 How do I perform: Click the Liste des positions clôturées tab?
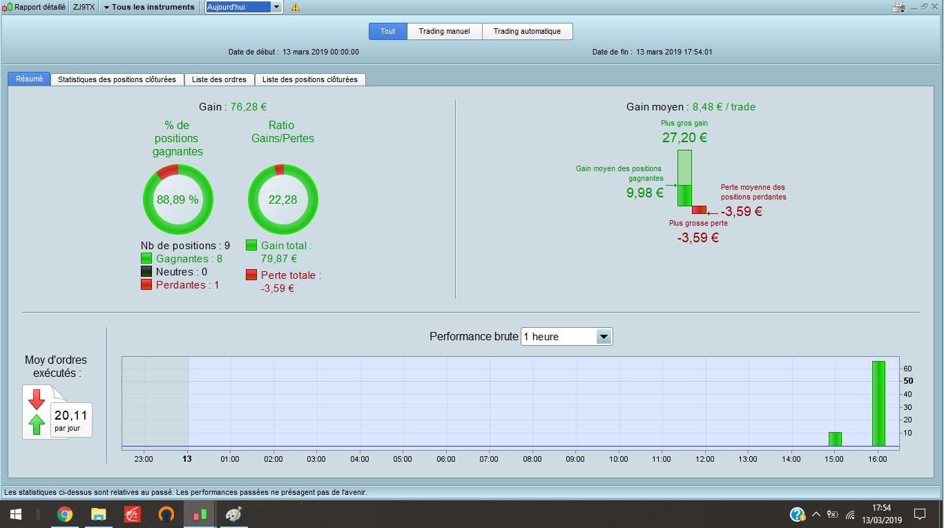(310, 79)
